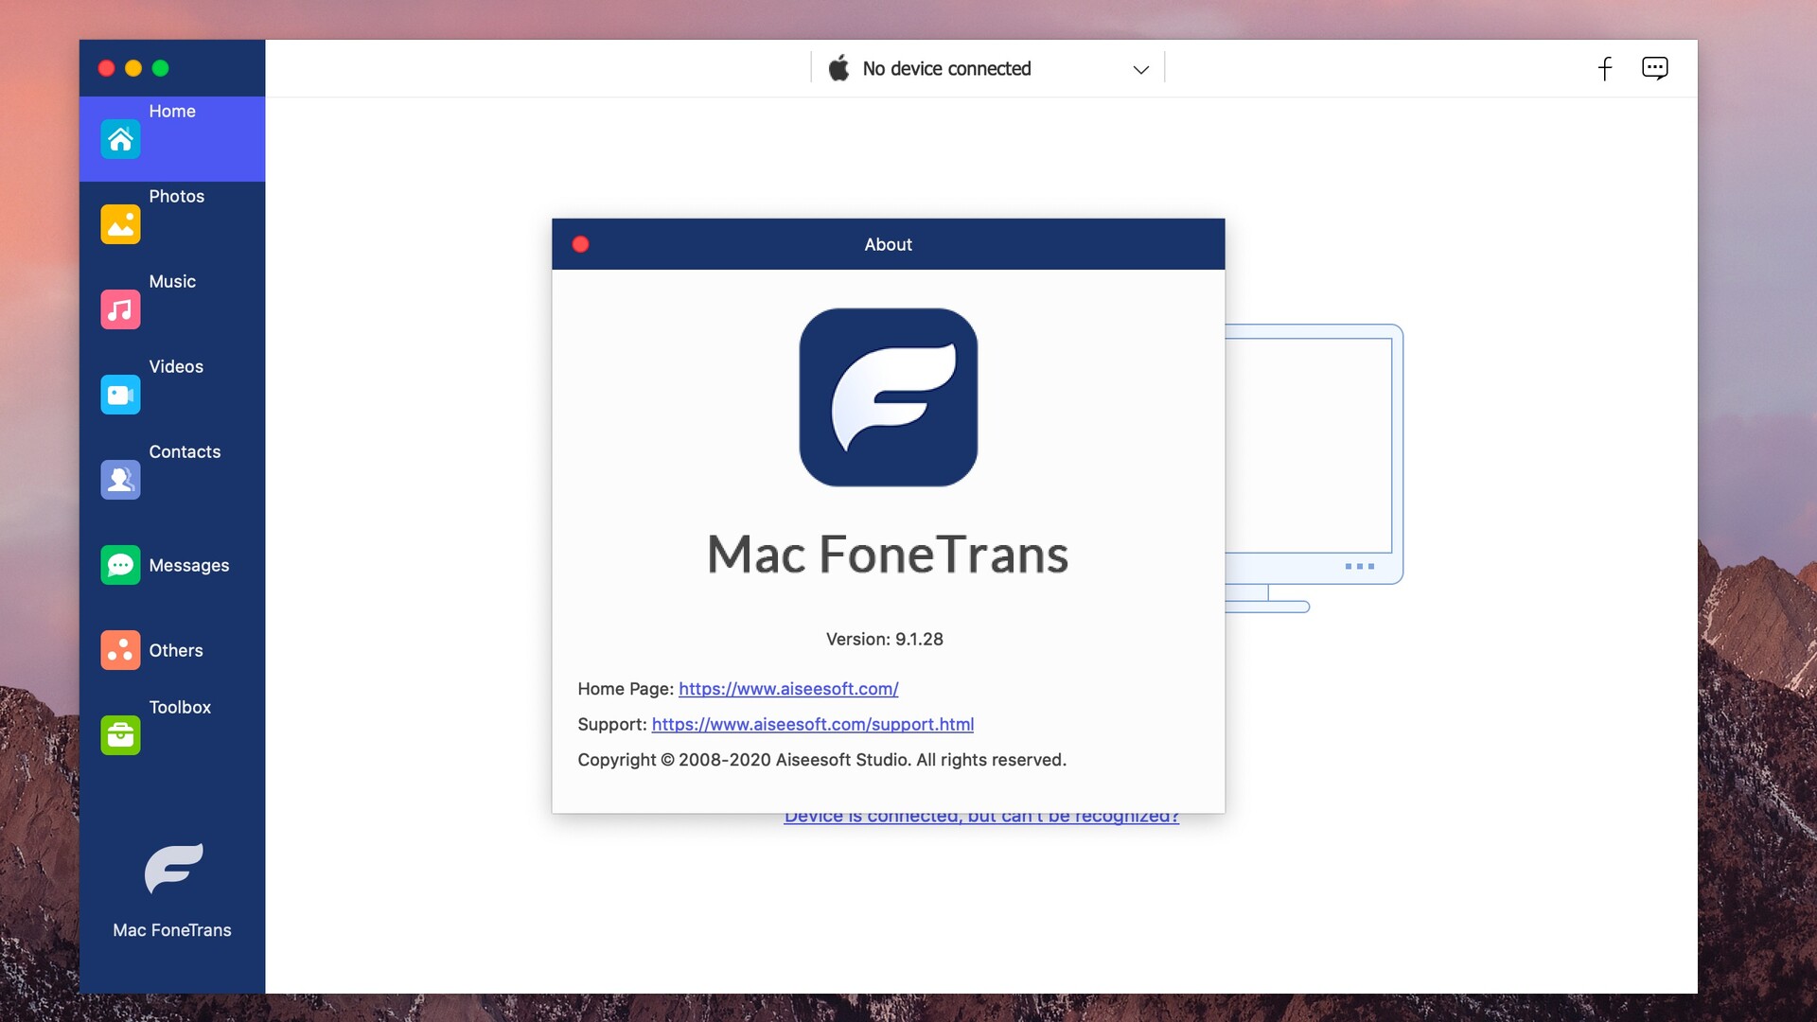
Task: Select the Videos label in sidebar
Action: [x=176, y=366]
